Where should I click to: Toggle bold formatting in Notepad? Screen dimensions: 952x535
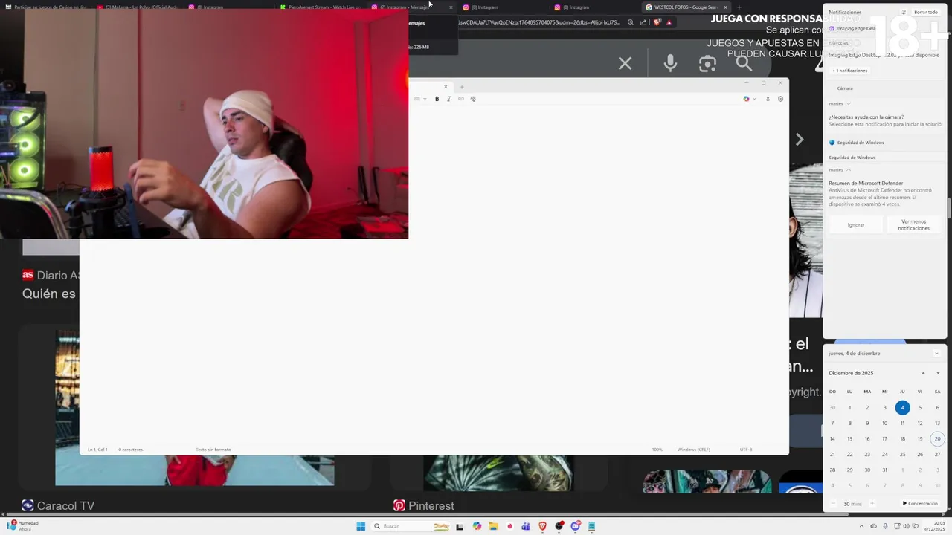[437, 99]
